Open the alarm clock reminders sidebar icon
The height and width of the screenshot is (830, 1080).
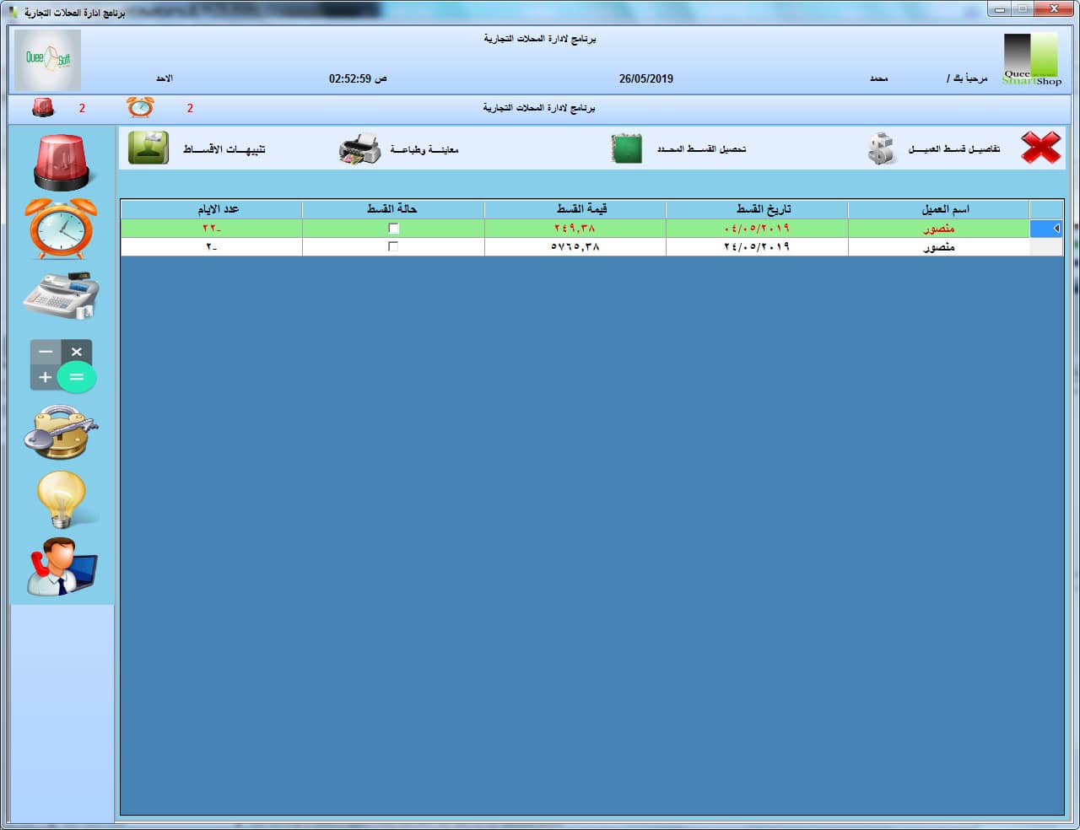point(61,228)
